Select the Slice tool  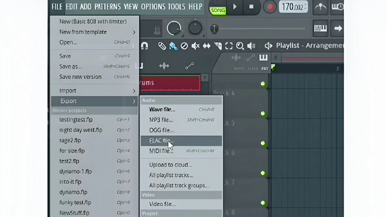tap(218, 46)
